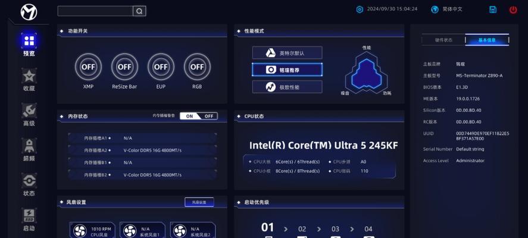Open the 超频 overclocking sidebar section
The width and height of the screenshot is (528, 238).
(29, 150)
